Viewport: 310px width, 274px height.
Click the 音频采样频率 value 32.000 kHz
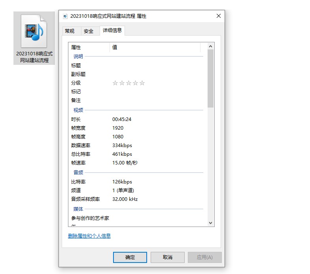[125, 199]
